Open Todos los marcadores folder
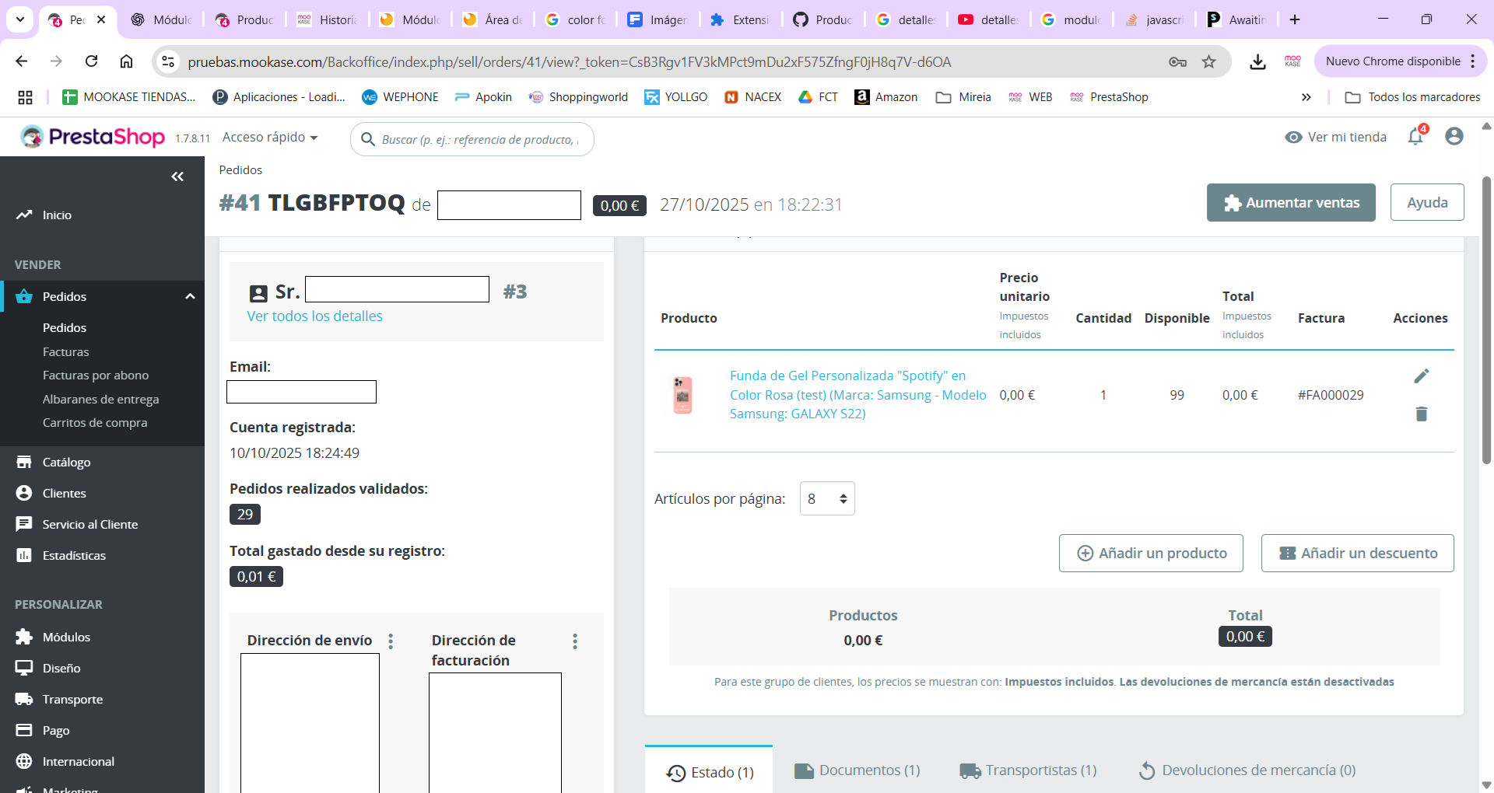Viewport: 1494px width, 793px height. point(1412,97)
